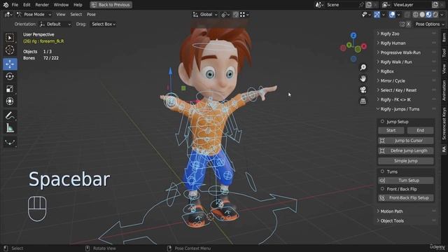Select the Select Box tool icon

point(10,38)
